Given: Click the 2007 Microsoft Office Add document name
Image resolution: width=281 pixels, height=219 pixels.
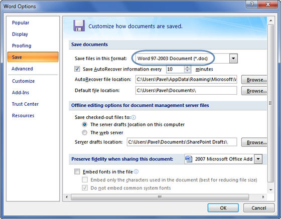Looking at the screenshot, I should click(224, 159).
